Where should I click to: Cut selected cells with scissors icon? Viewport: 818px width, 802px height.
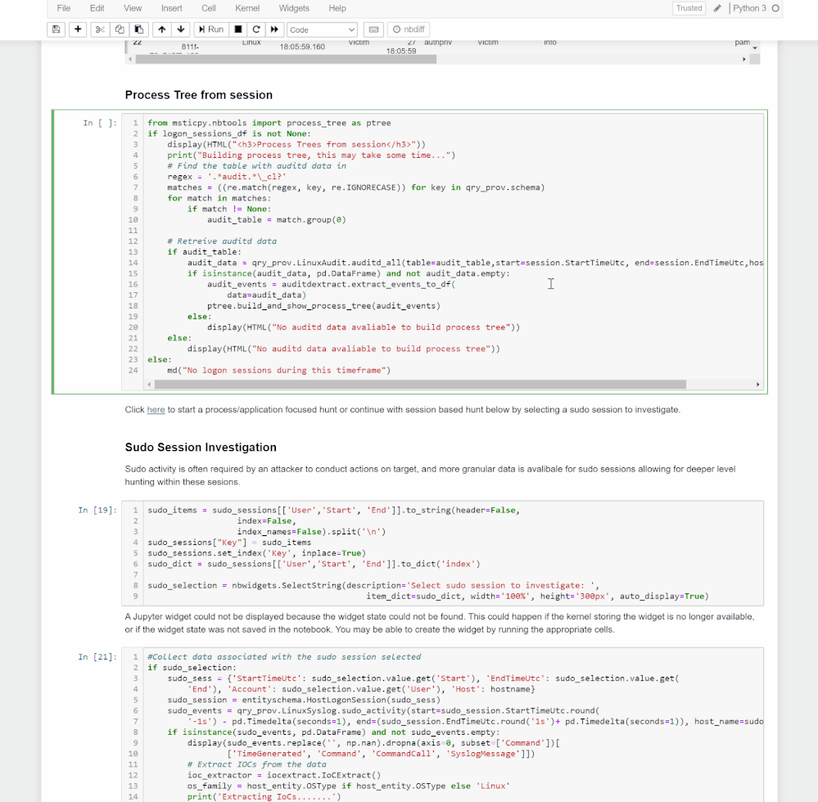100,29
